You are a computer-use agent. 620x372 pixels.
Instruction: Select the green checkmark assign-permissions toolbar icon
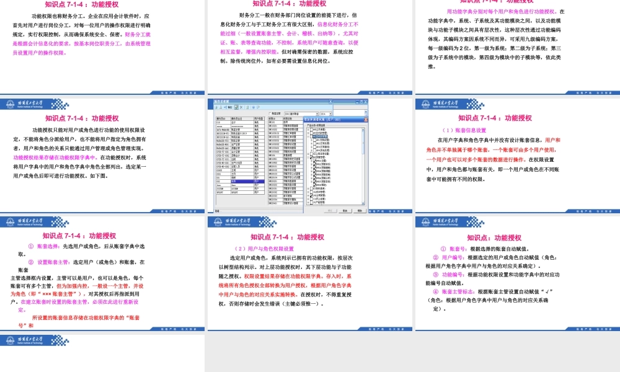236,107
